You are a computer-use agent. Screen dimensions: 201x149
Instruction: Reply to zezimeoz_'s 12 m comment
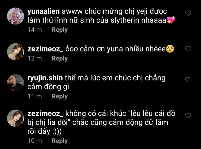tap(60, 58)
